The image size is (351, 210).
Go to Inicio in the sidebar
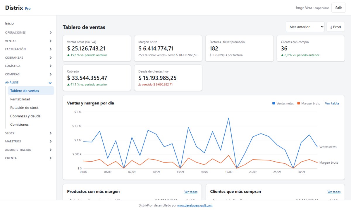[9, 23]
